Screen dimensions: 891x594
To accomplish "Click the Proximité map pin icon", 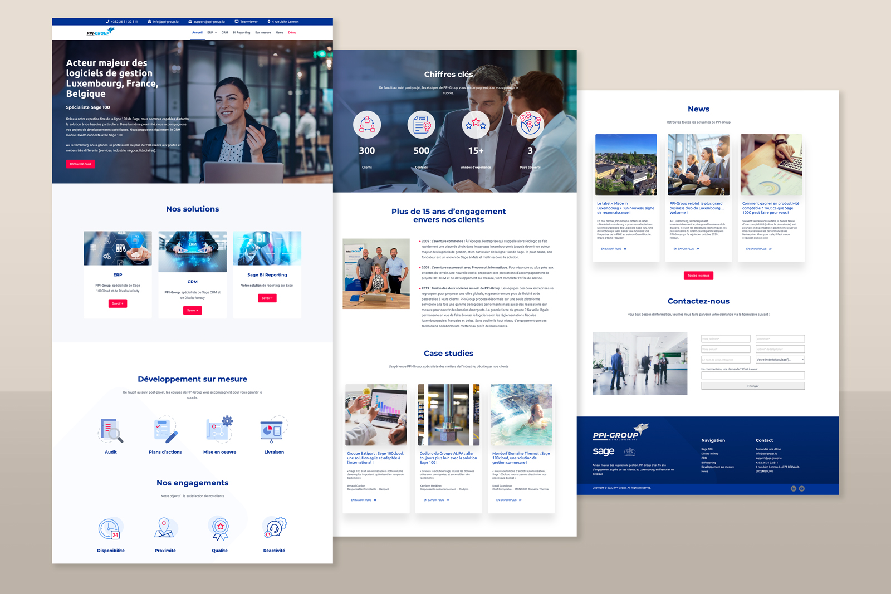I will (164, 528).
